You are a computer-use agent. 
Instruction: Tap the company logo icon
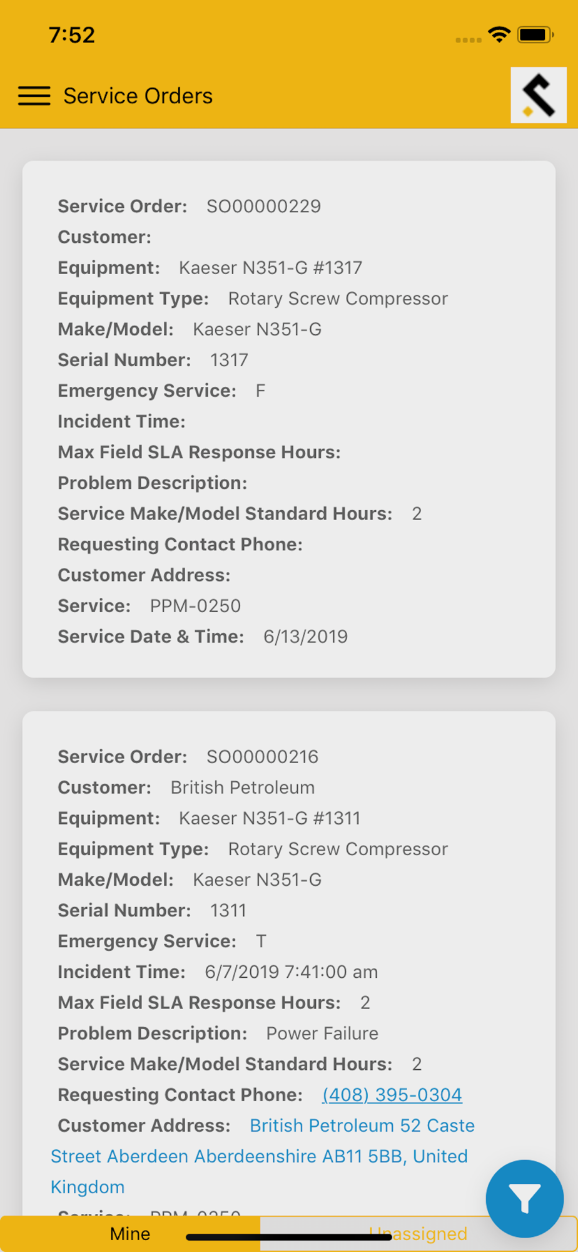[538, 95]
